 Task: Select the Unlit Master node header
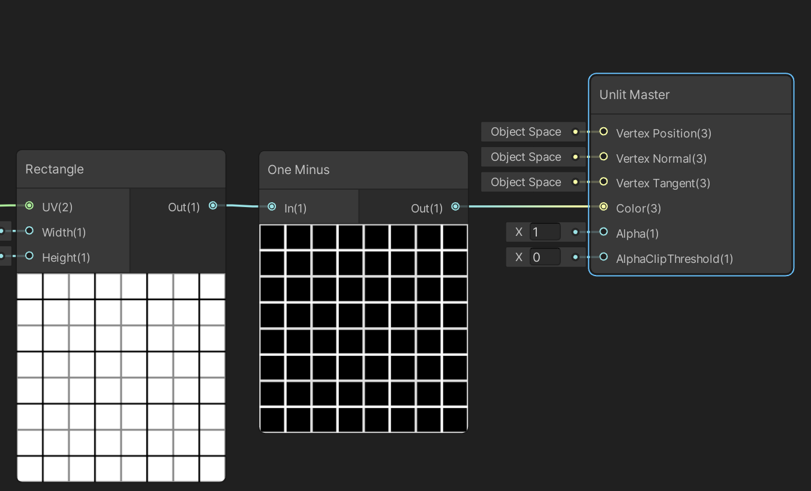click(x=691, y=95)
